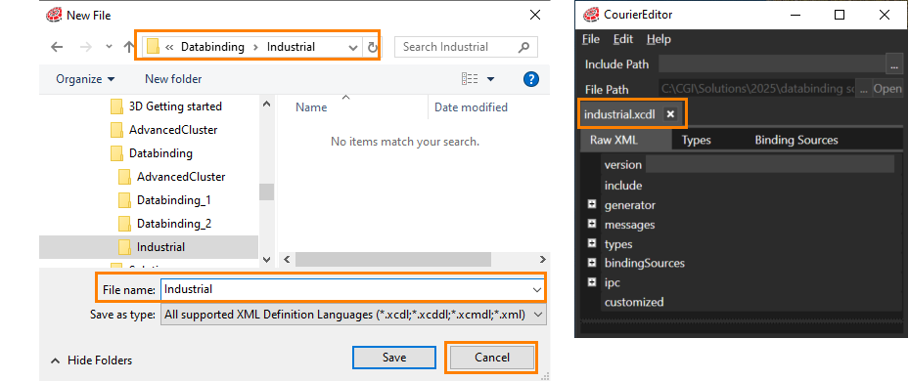Viewport: 909px width, 381px height.
Task: Open the File name history dropdown arrow
Action: (536, 289)
